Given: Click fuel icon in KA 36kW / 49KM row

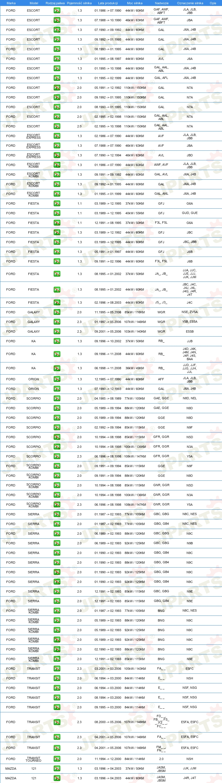Looking at the screenshot, I should click(x=57, y=368).
